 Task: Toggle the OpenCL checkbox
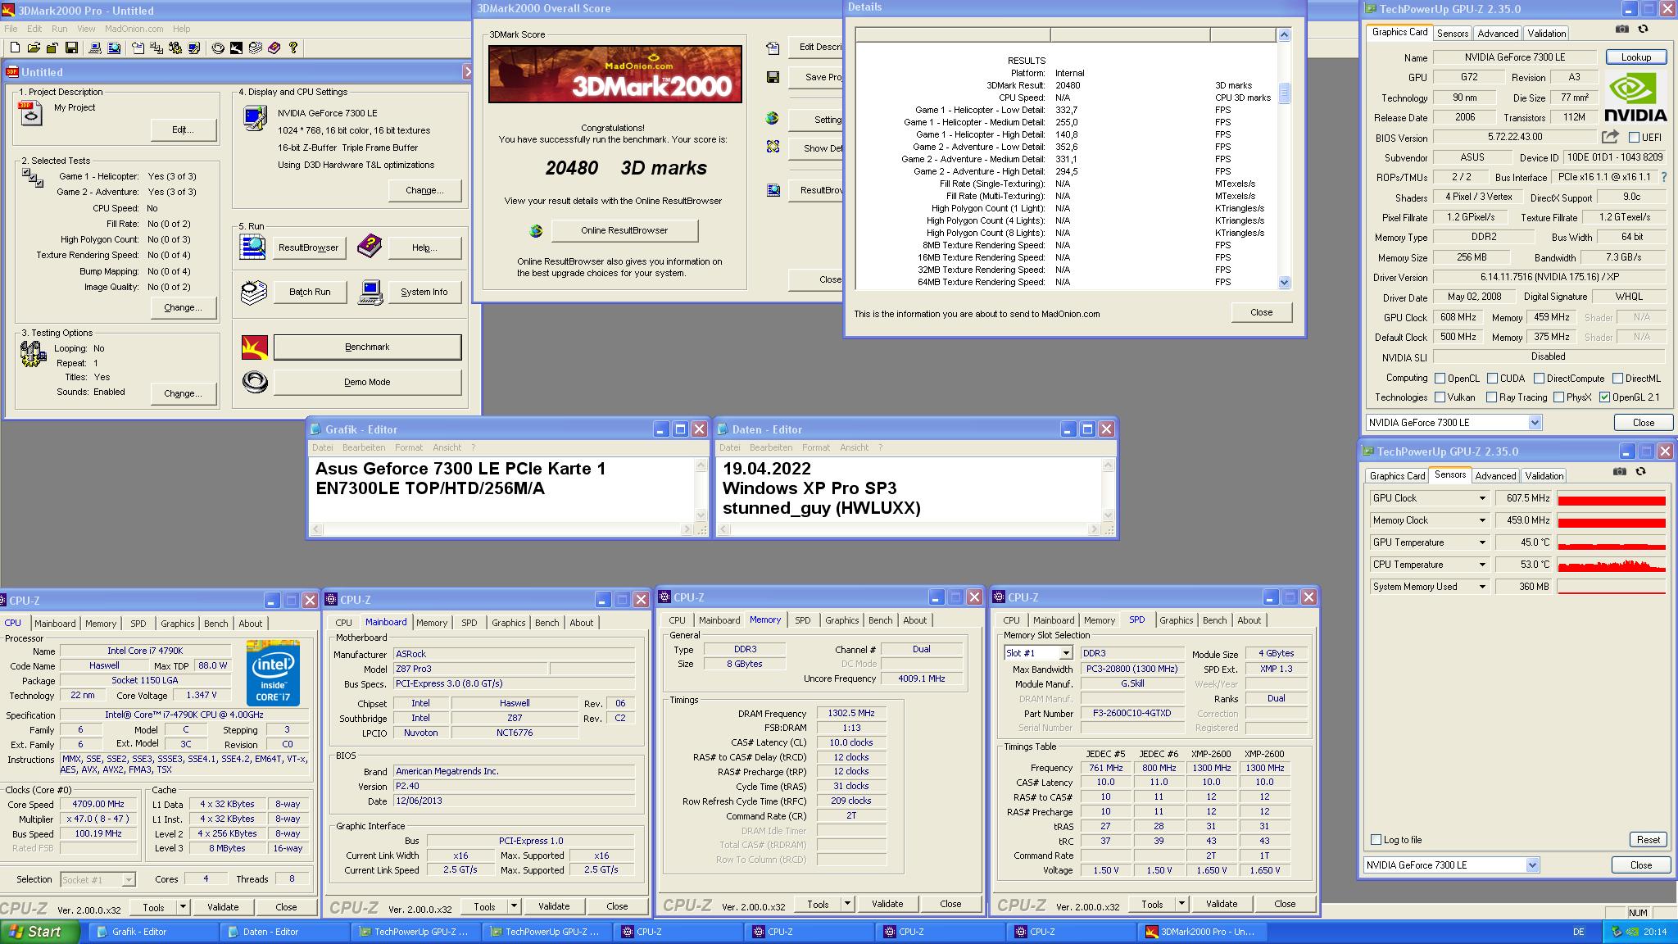1440,379
